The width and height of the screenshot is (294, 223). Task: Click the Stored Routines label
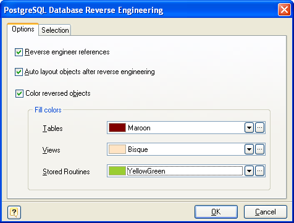click(66, 172)
